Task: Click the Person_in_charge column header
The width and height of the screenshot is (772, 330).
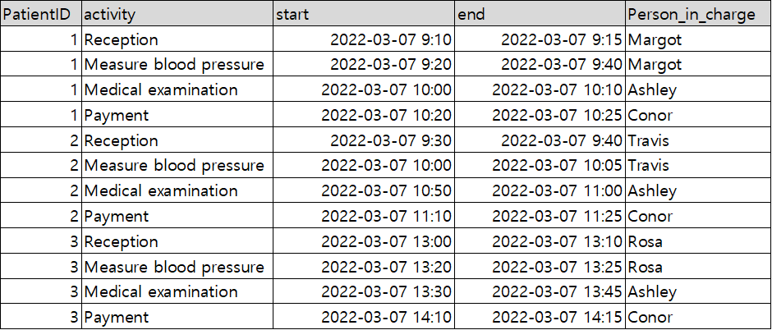Action: pos(697,14)
